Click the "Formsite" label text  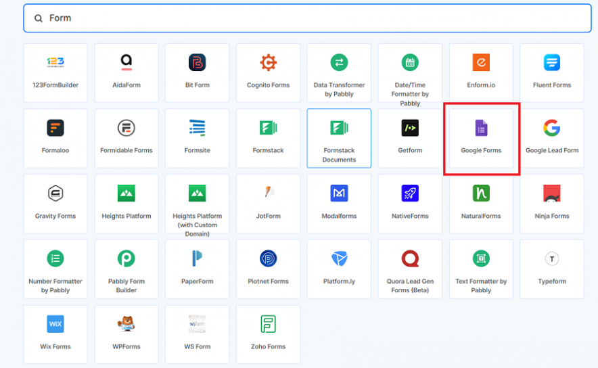197,151
